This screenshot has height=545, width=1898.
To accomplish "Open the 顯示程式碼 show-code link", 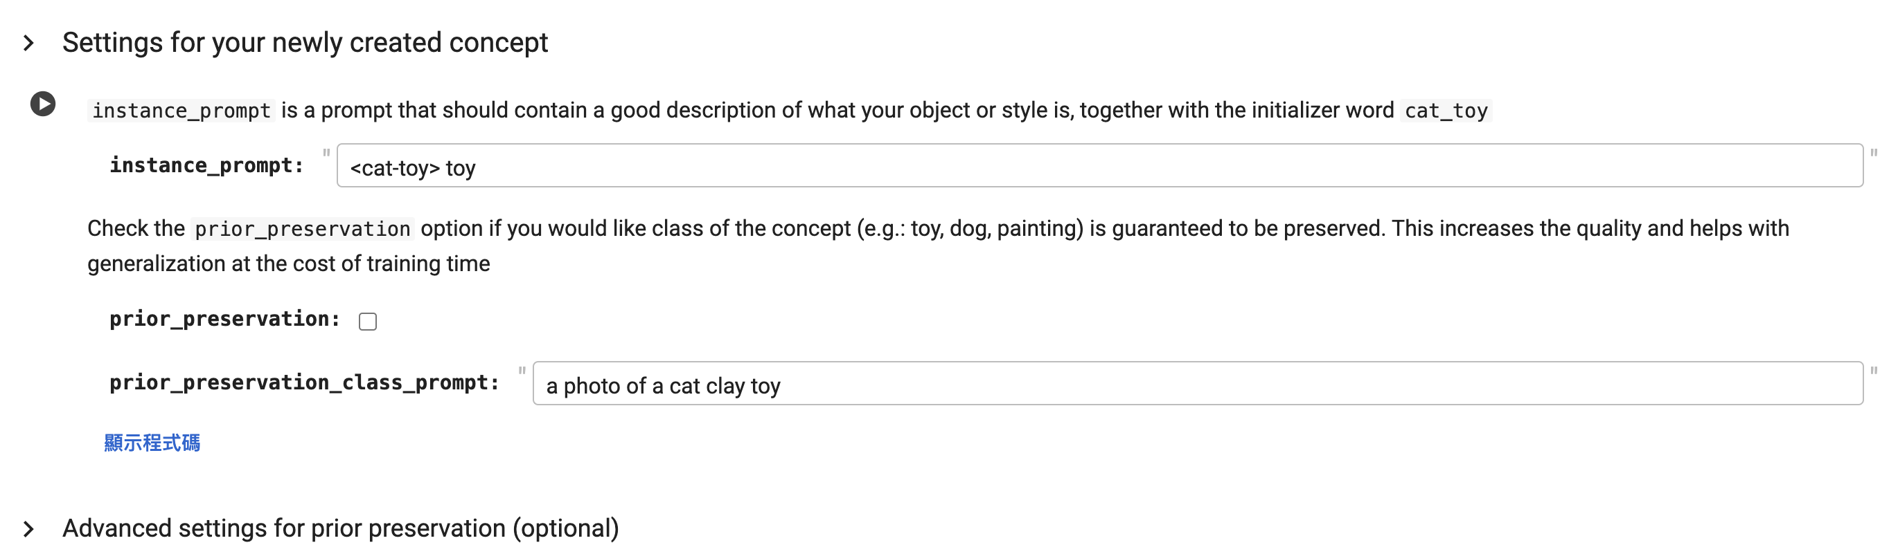I will click(x=152, y=443).
